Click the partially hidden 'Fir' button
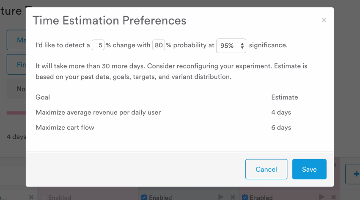Image resolution: width=360 pixels, height=200 pixels. [16, 65]
